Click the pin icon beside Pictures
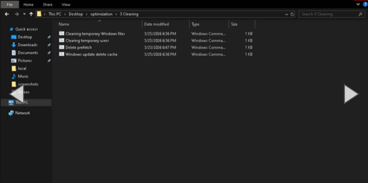The width and height of the screenshot is (368, 183). click(49, 61)
